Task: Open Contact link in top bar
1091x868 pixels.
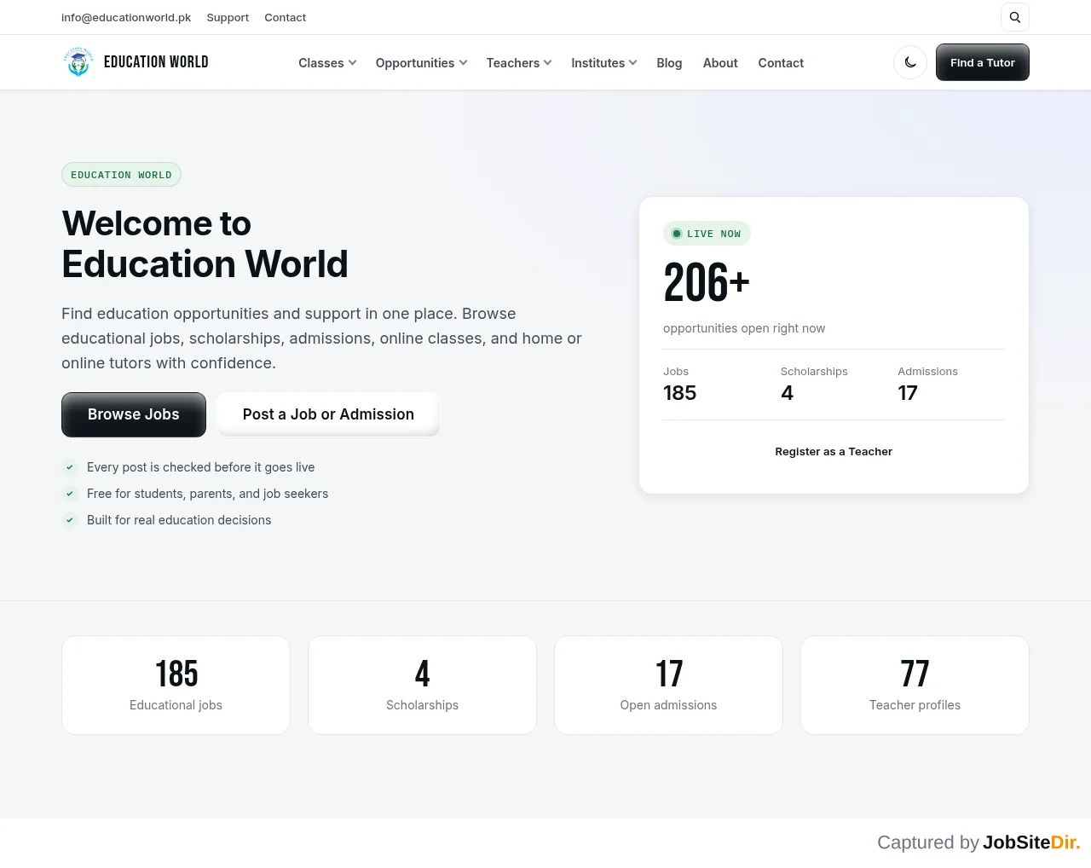Action: click(285, 17)
